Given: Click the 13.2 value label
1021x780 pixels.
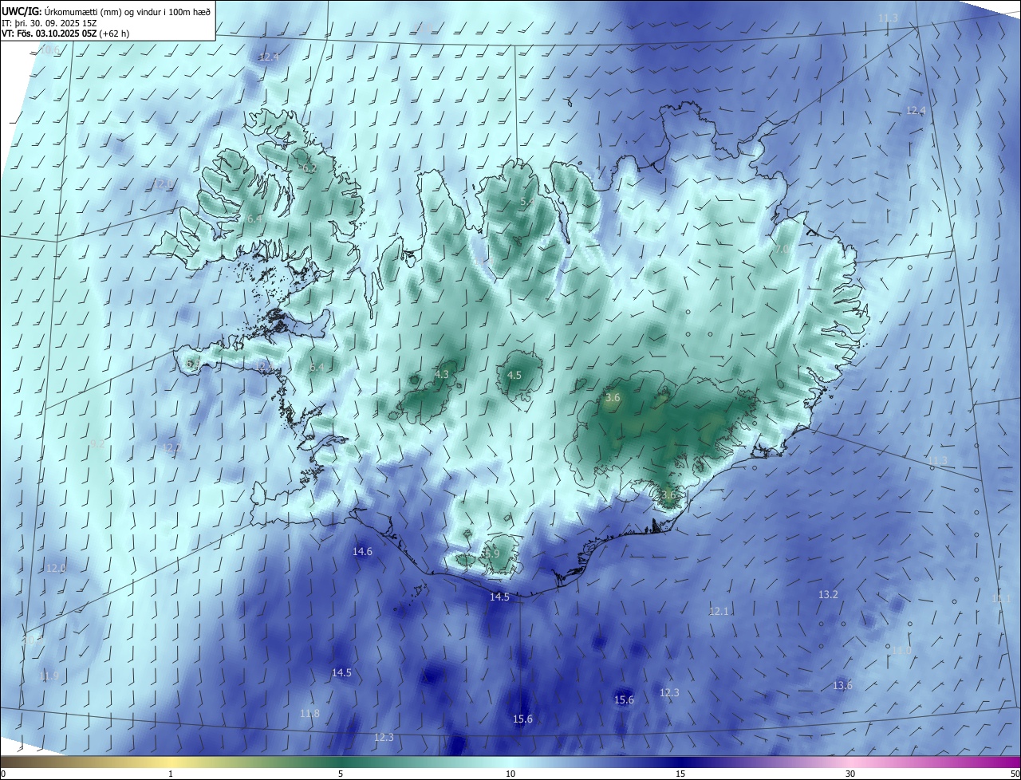Looking at the screenshot, I should click(x=829, y=594).
